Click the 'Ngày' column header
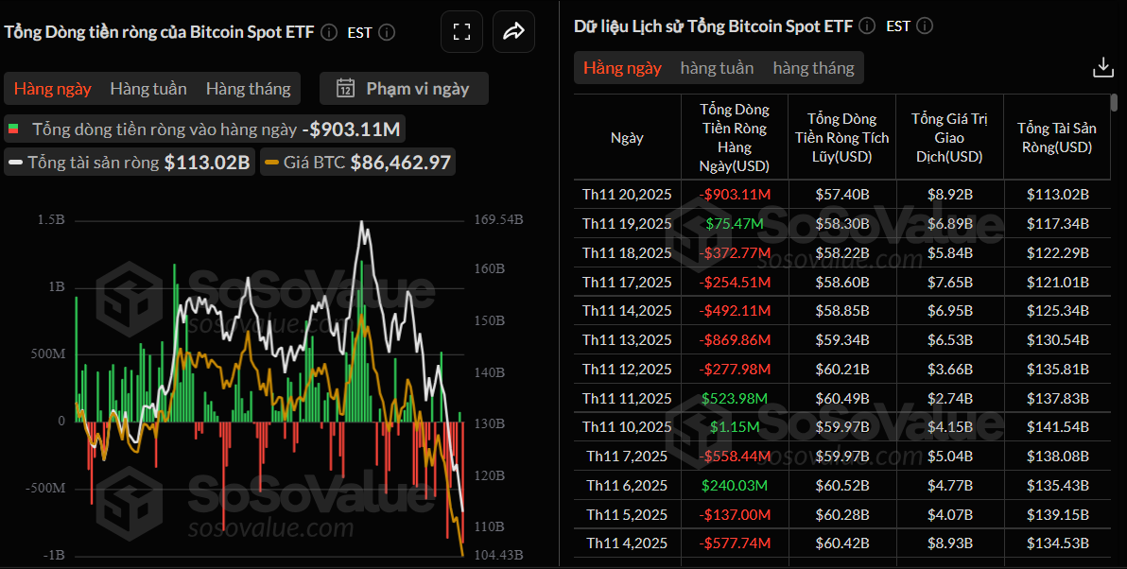1127x569 pixels. coord(627,138)
